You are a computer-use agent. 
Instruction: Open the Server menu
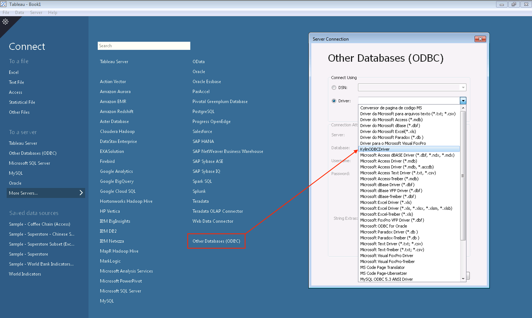(x=36, y=13)
